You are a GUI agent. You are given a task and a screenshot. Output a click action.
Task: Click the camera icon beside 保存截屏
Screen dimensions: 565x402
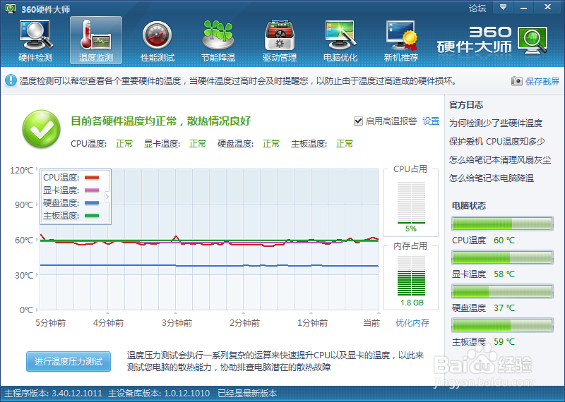516,81
